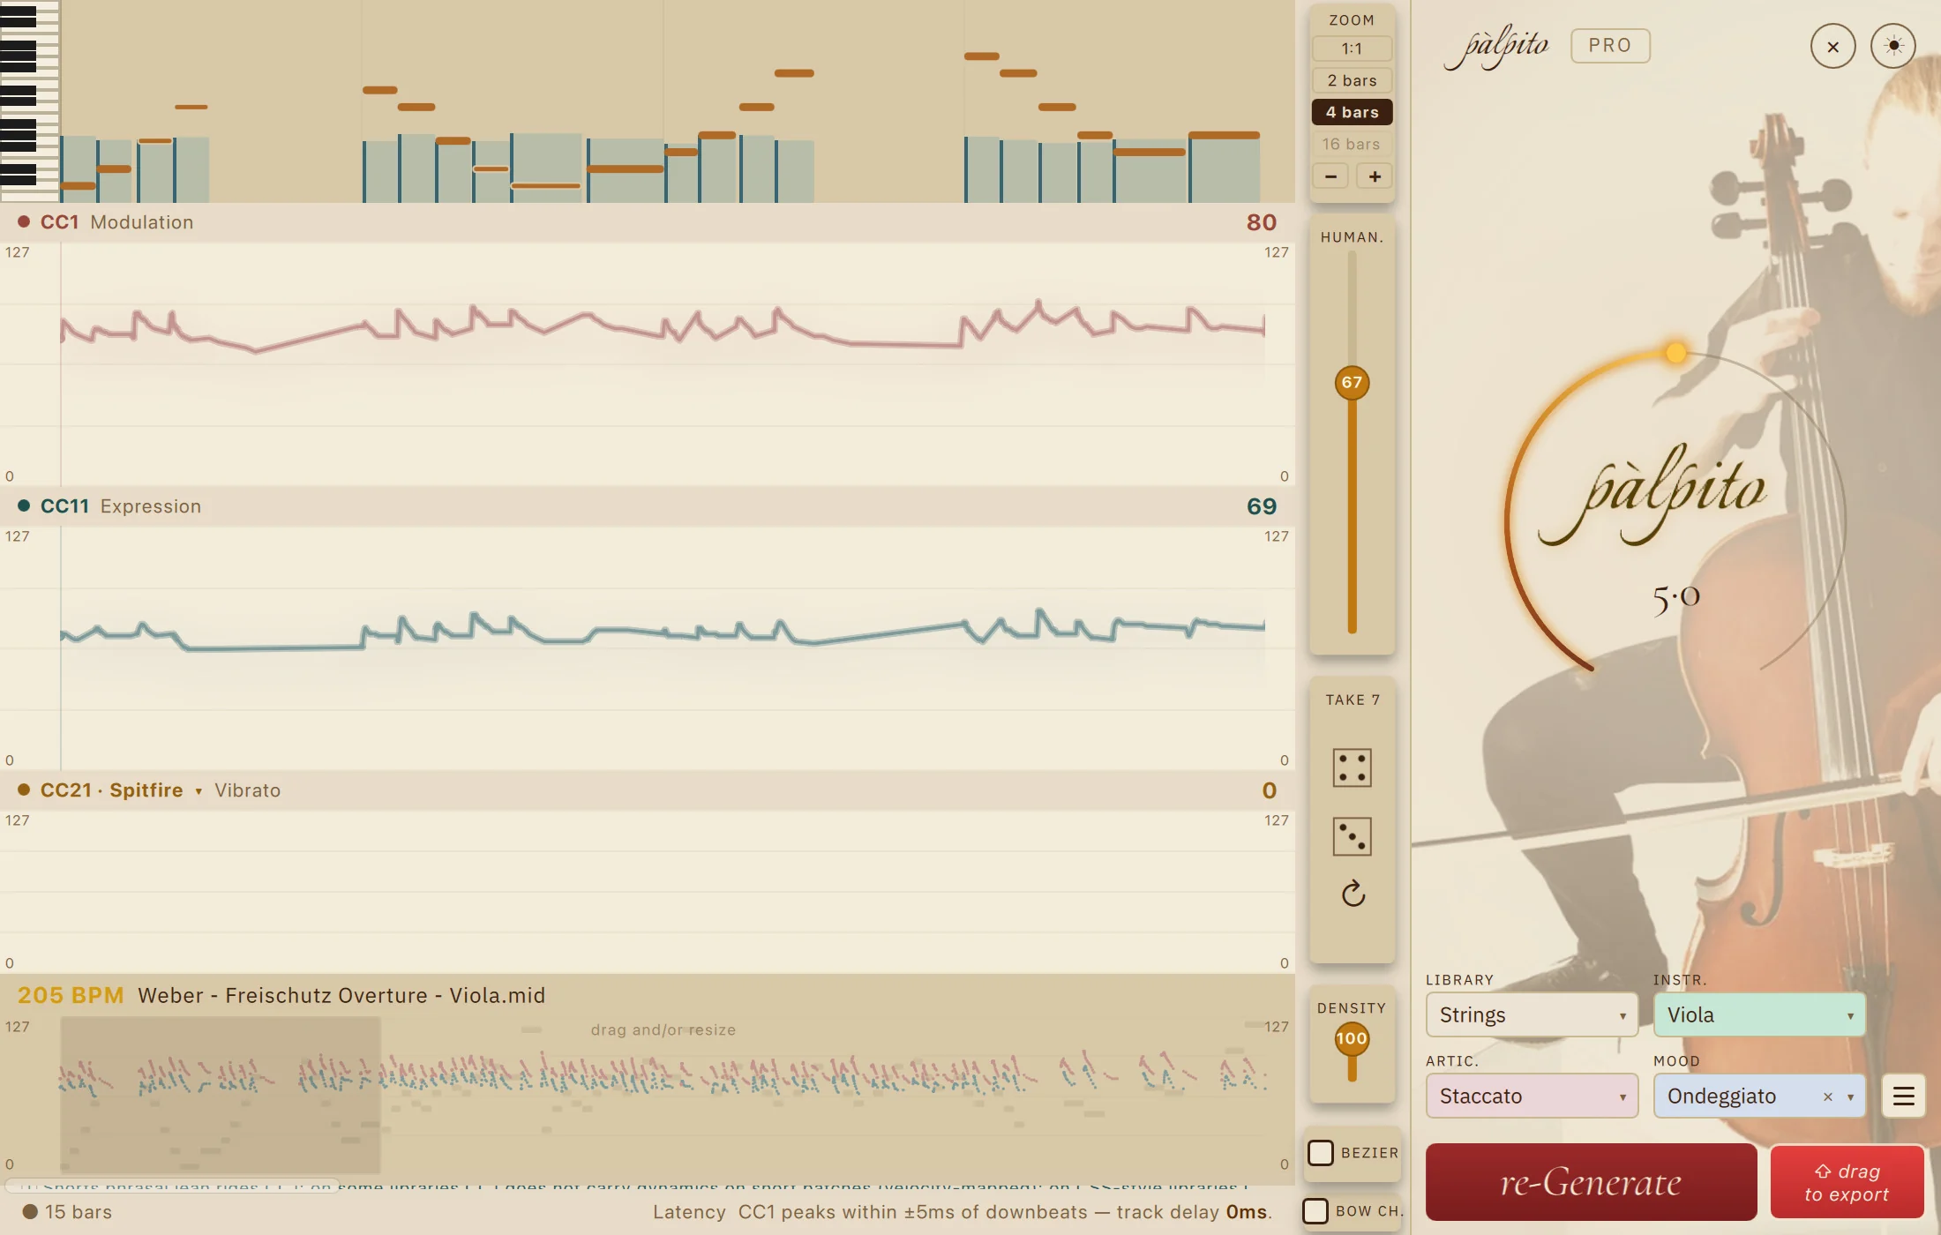Click the Humanize slider handle at 67
The image size is (1941, 1235).
(1352, 383)
